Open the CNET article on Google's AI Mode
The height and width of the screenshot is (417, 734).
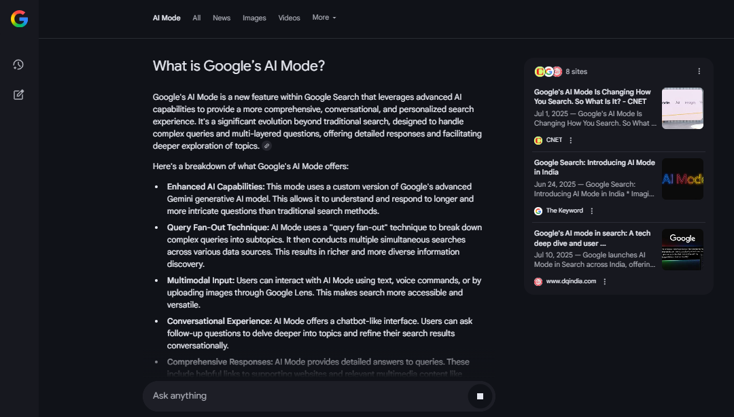coord(592,96)
